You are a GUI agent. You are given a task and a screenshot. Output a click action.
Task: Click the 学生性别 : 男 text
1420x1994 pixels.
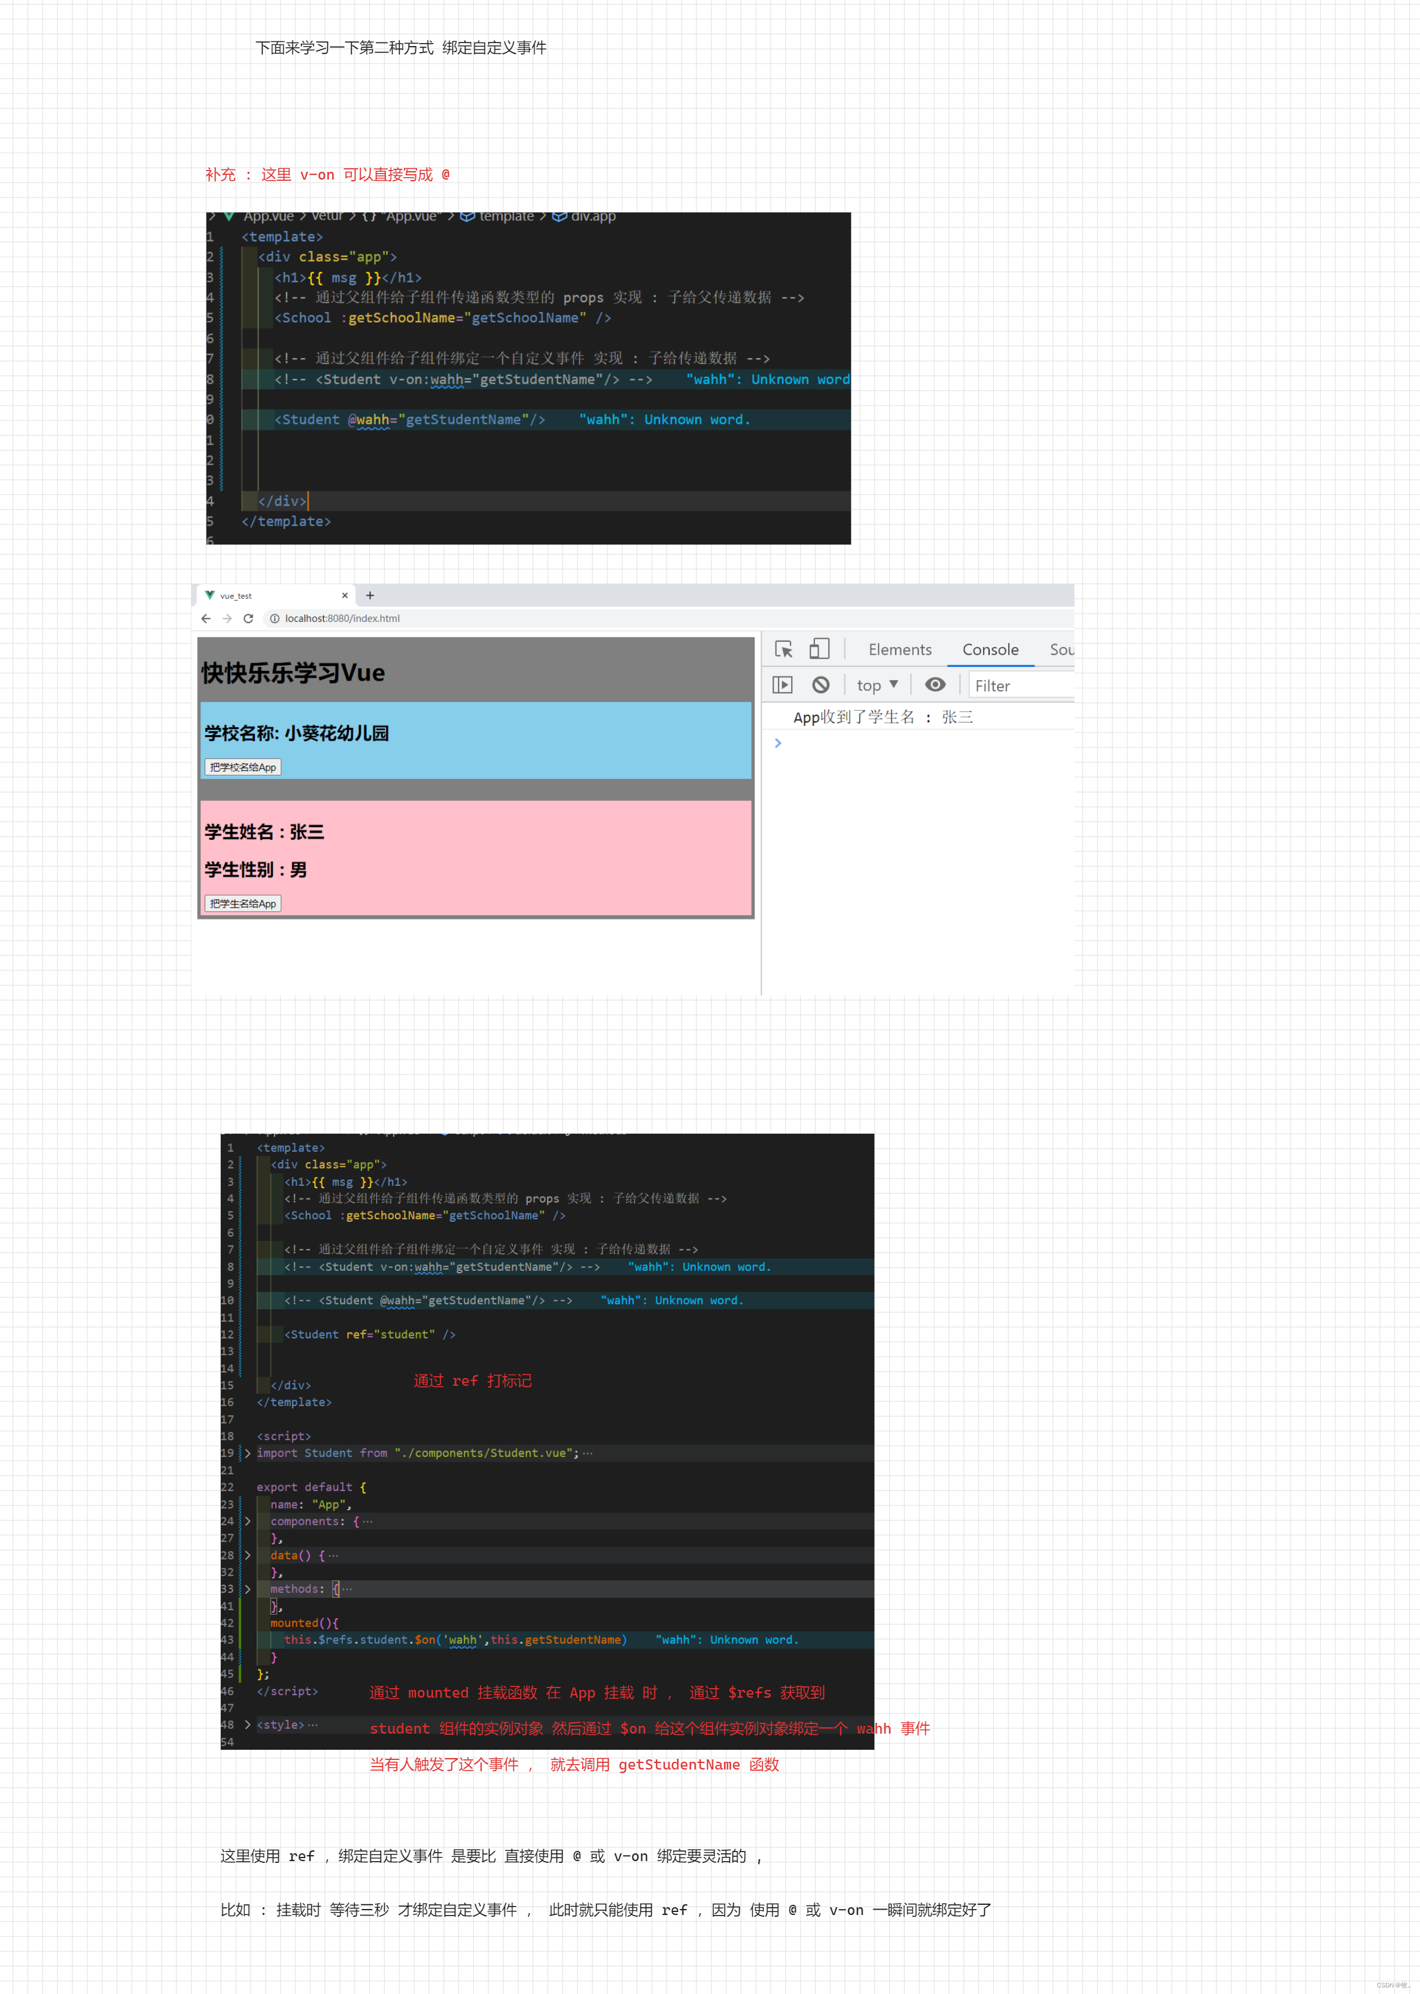coord(256,869)
